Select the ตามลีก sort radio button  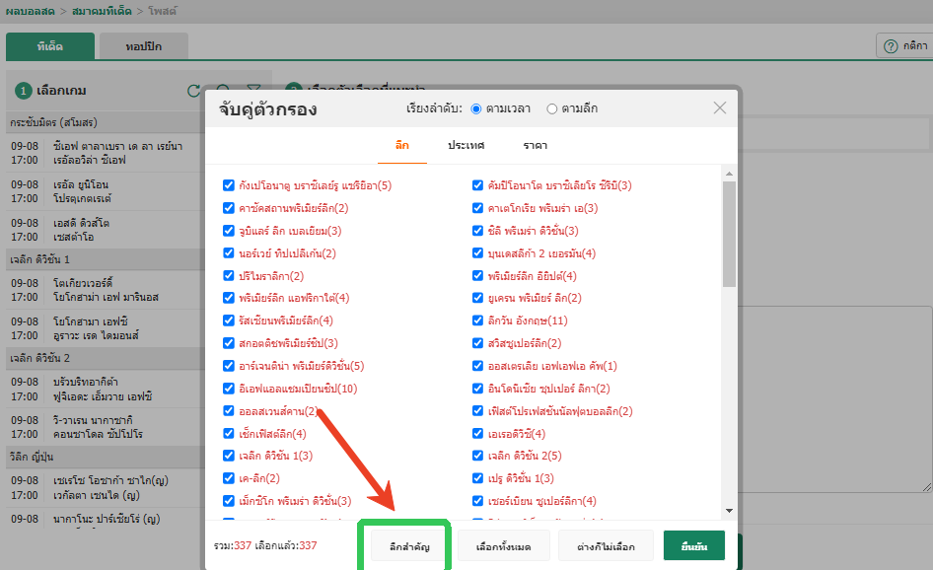pyautogui.click(x=551, y=108)
